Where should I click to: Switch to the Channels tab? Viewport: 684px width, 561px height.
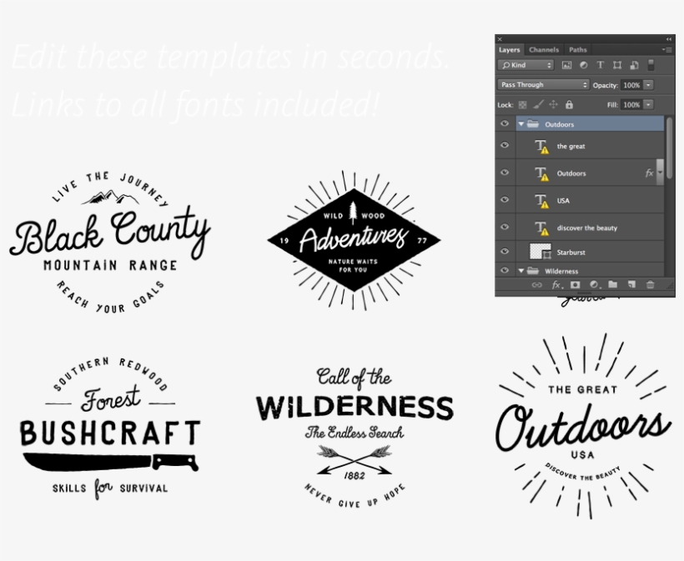click(x=544, y=50)
